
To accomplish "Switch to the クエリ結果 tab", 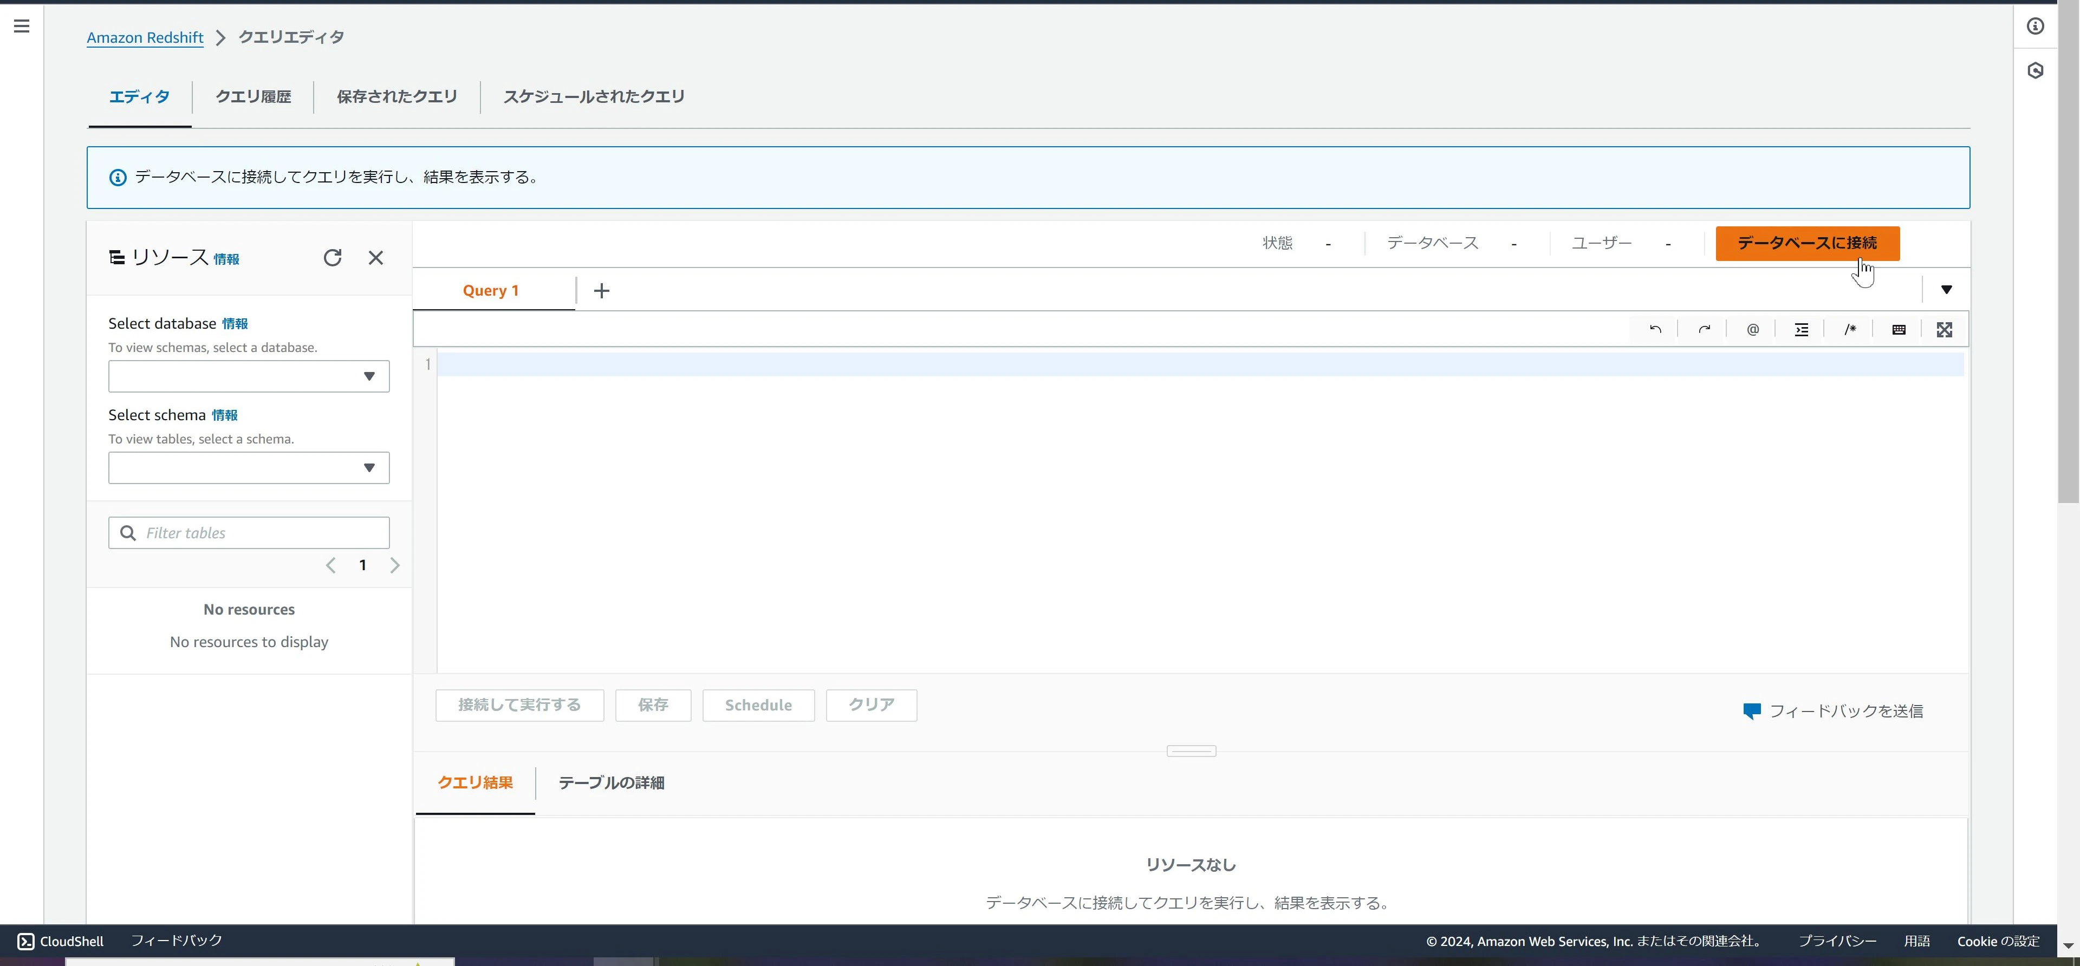I will (475, 783).
